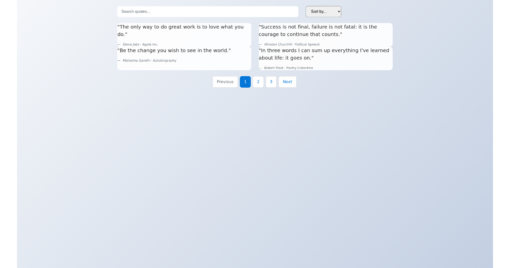Navigate to page 3
Viewport: 510px width, 268px height.
pyautogui.click(x=271, y=82)
